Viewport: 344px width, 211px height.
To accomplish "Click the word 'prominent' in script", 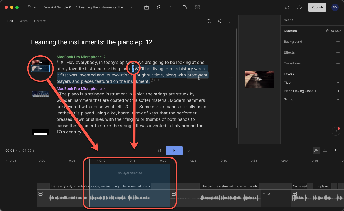I will pyautogui.click(x=197, y=75).
